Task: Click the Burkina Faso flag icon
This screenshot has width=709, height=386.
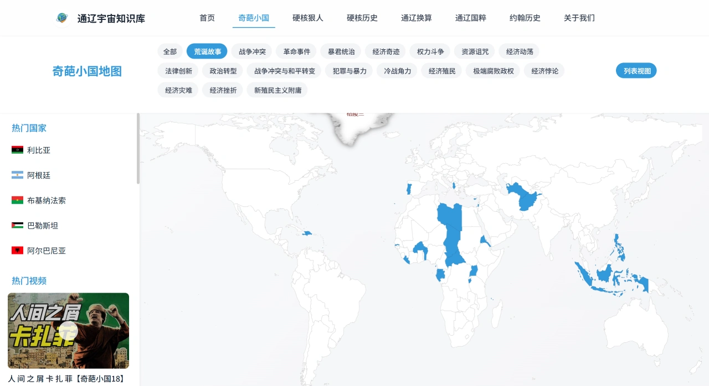Action: pyautogui.click(x=17, y=200)
